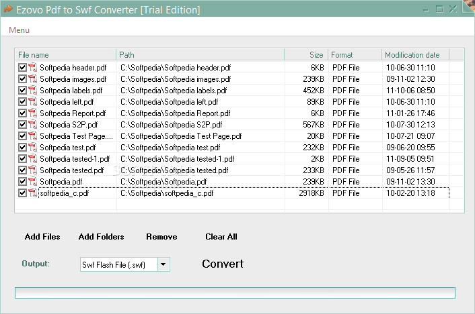Sort by Modification date column header
The width and height of the screenshot is (475, 314).
click(x=416, y=55)
